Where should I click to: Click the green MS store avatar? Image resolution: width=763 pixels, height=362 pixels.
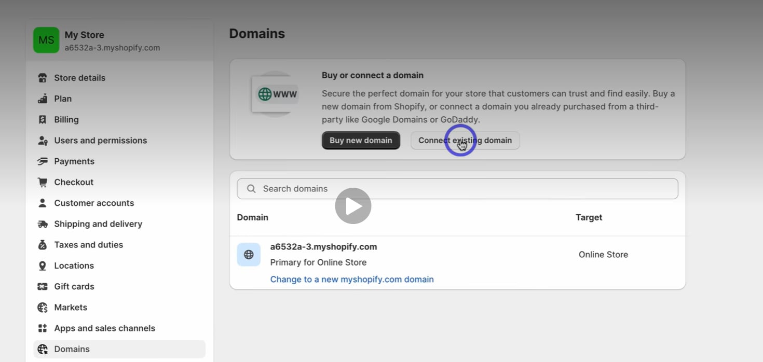pos(46,40)
